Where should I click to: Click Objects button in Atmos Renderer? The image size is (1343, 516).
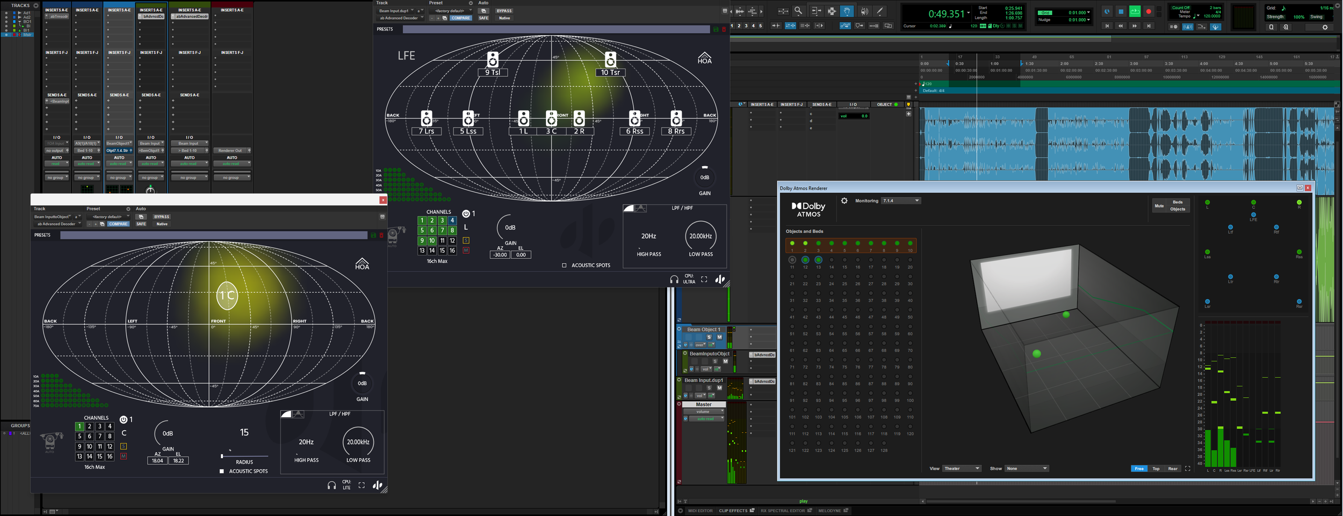1178,209
